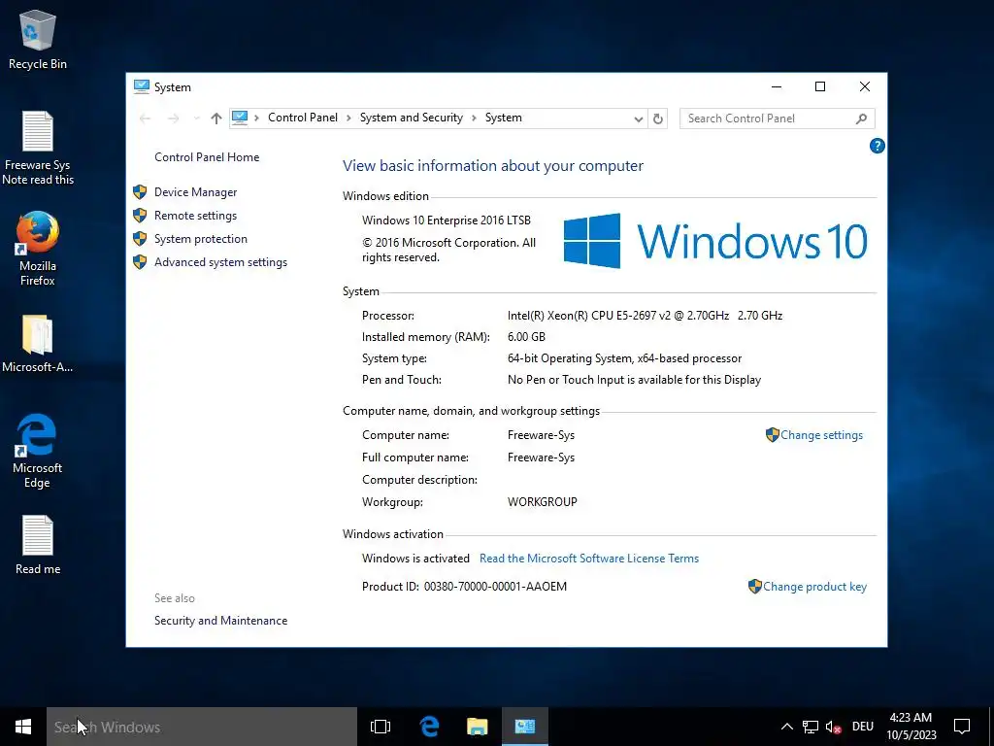Expand the arrow before Control Panel breadcrumb
The width and height of the screenshot is (994, 746).
[x=256, y=118]
